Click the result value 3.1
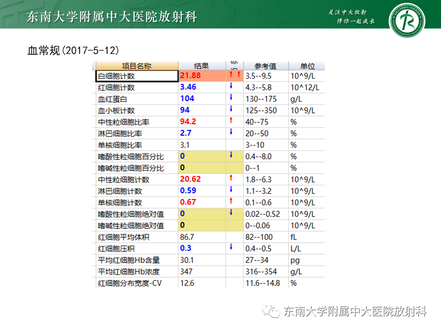This screenshot has height=331, width=441. [x=185, y=145]
